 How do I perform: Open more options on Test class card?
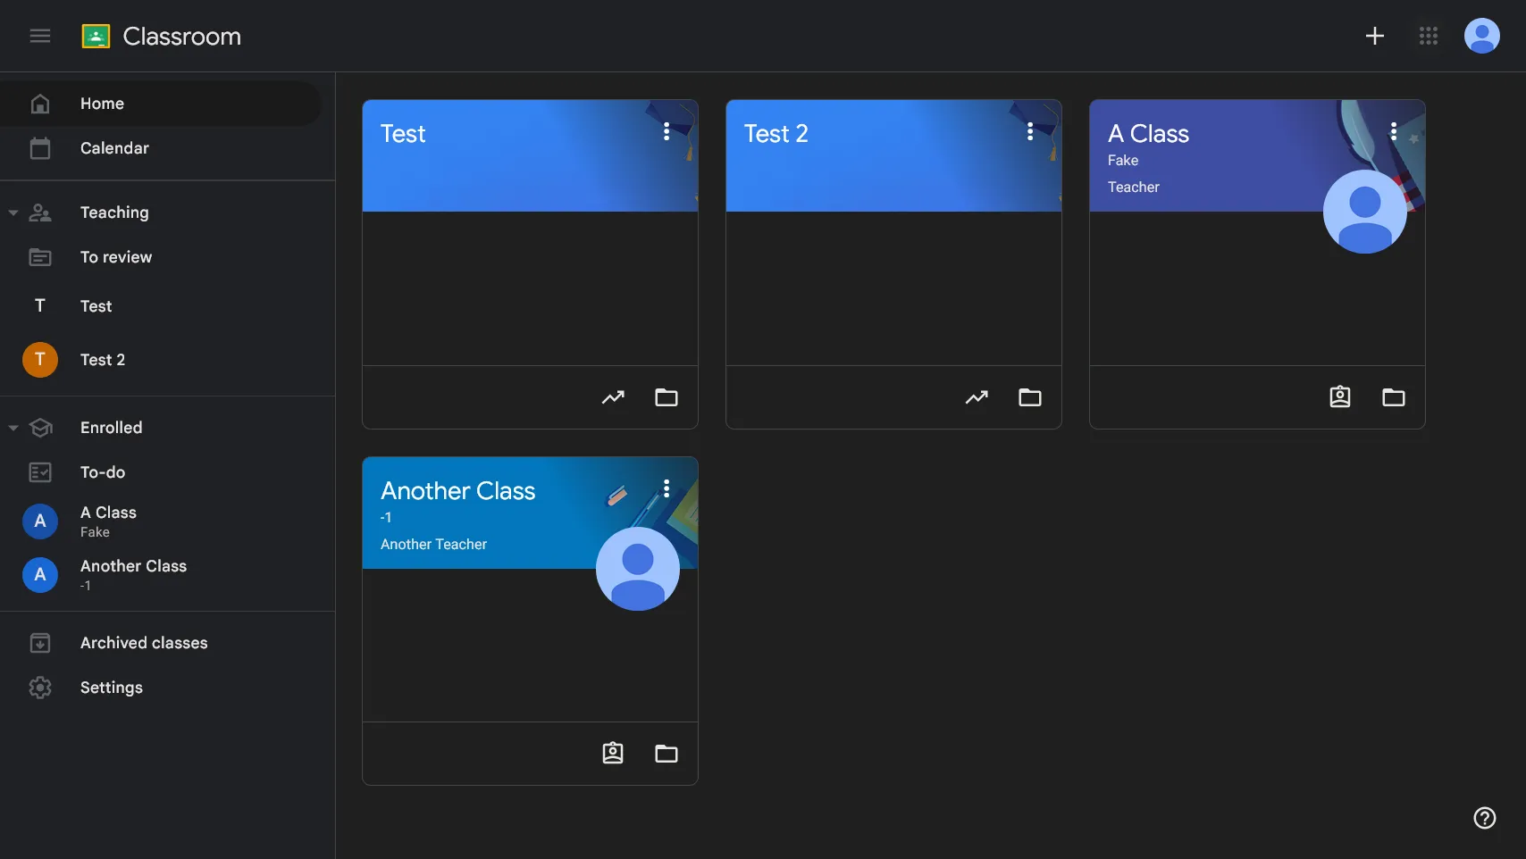667,131
